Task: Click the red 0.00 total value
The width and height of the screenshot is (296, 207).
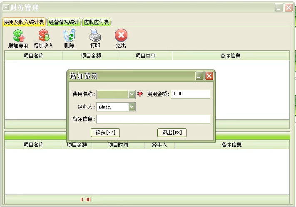Action: click(85, 200)
